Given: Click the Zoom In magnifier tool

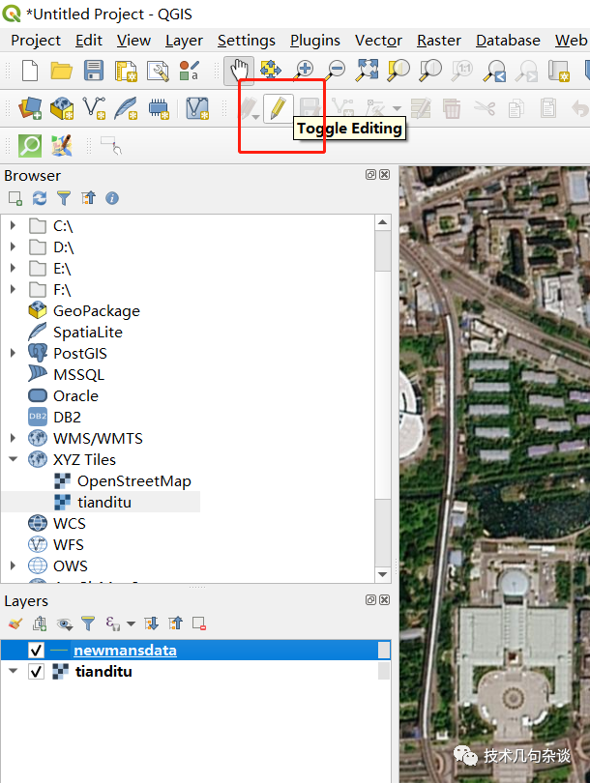Looking at the screenshot, I should point(304,71).
